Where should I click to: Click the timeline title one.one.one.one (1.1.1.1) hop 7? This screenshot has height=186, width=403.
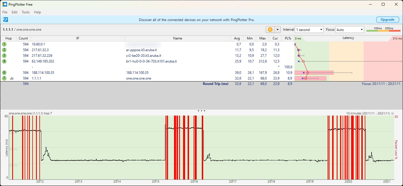[30, 113]
